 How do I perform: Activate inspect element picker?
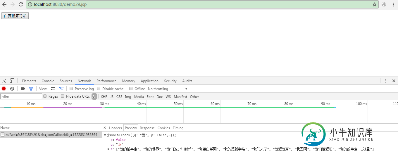[4, 81]
